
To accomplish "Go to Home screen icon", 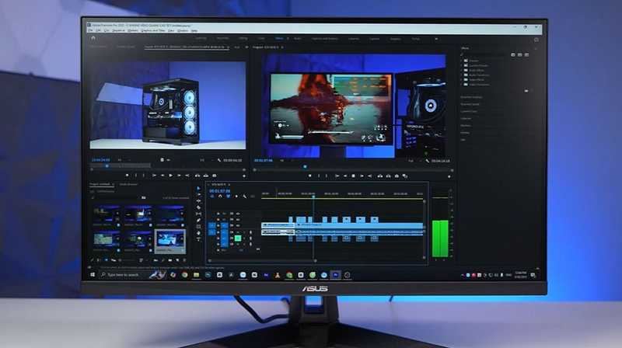I will click(x=93, y=38).
